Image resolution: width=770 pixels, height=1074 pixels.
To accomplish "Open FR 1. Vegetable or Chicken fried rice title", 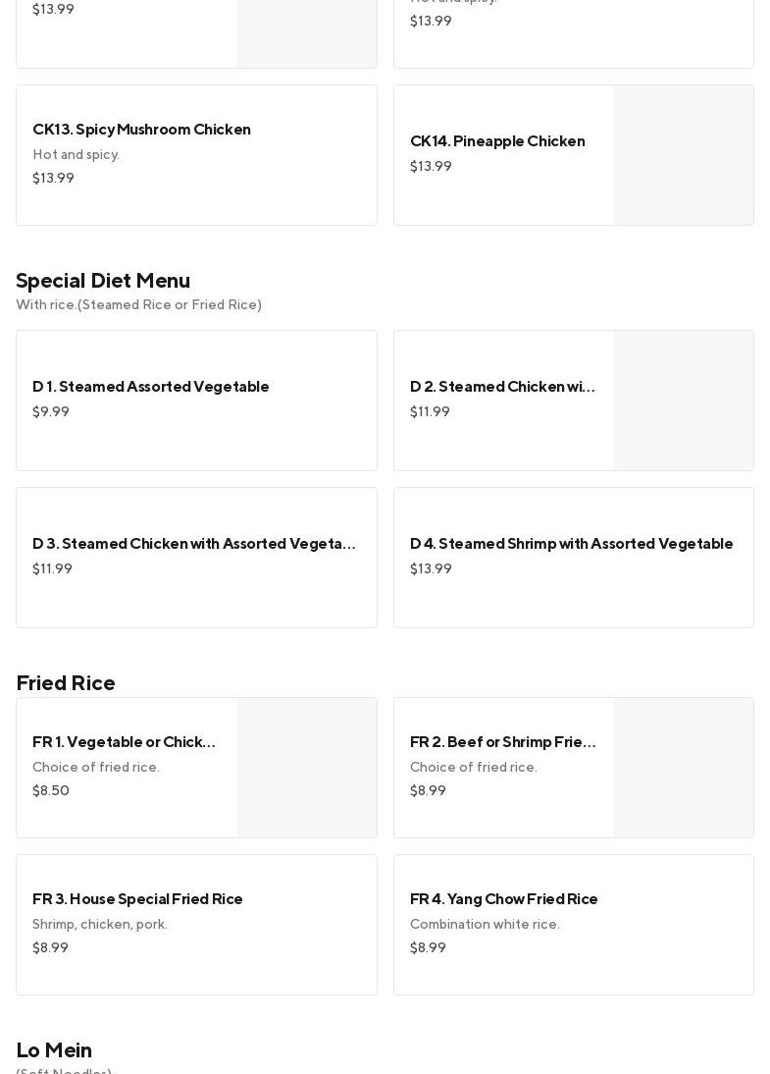I will pos(125,742).
